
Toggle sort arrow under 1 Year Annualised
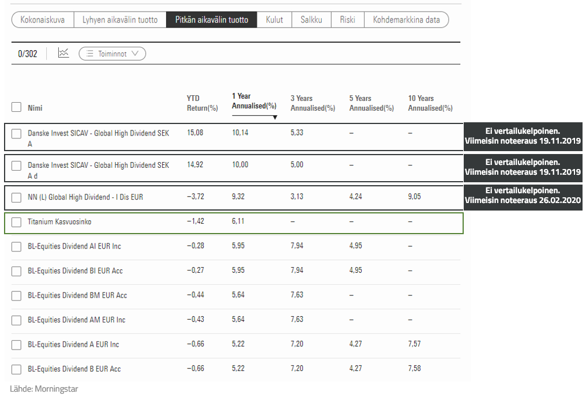point(275,117)
